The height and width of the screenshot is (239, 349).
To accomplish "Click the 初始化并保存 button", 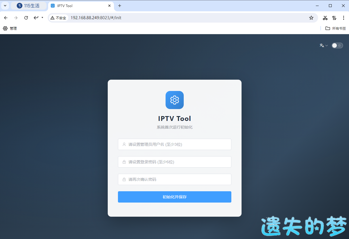I will click(175, 197).
